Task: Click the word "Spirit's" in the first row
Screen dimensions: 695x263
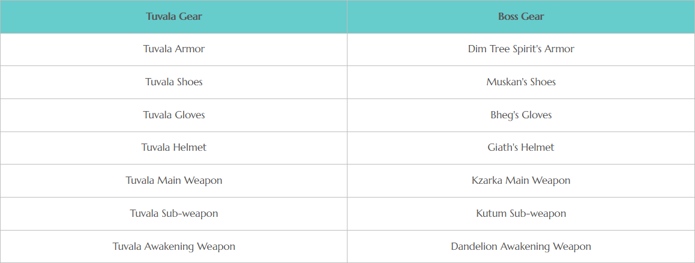Action: click(531, 49)
